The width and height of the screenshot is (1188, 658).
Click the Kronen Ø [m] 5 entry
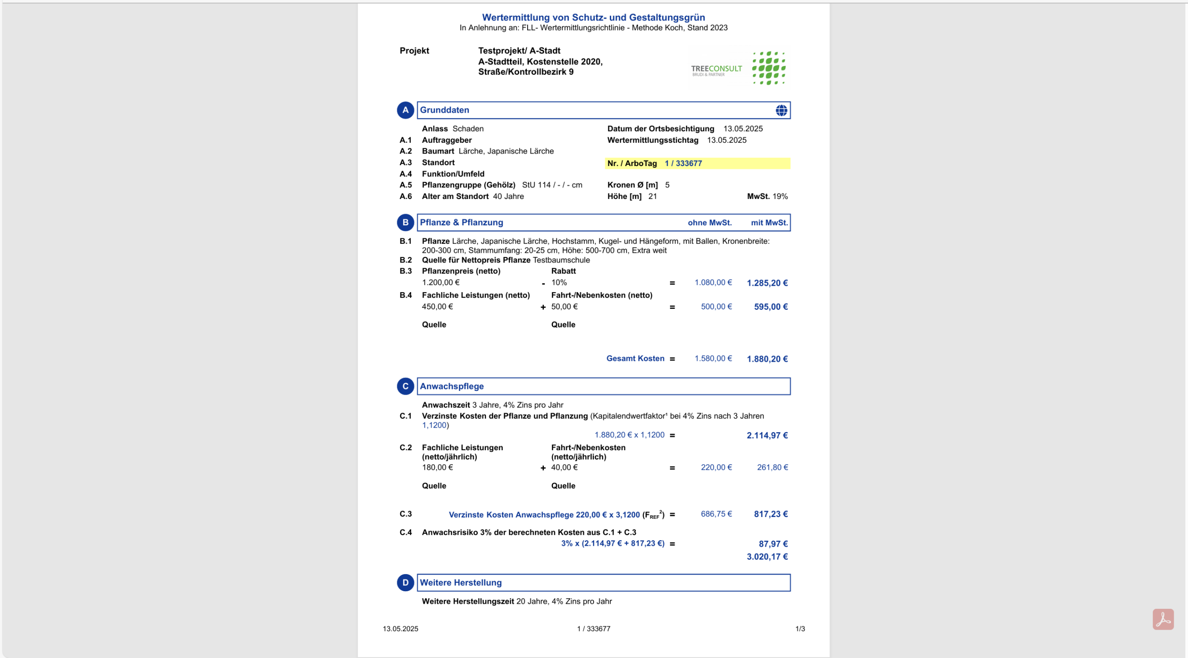[638, 185]
